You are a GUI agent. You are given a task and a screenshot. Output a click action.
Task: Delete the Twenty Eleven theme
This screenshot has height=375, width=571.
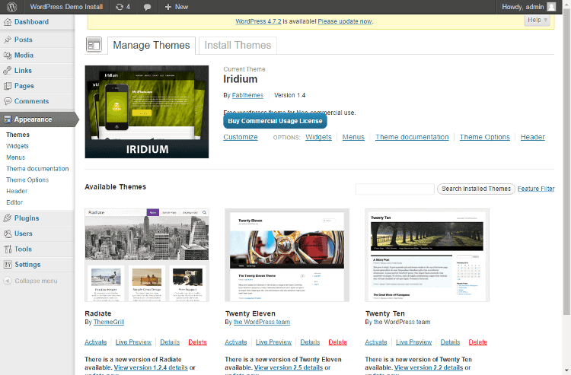pyautogui.click(x=337, y=342)
